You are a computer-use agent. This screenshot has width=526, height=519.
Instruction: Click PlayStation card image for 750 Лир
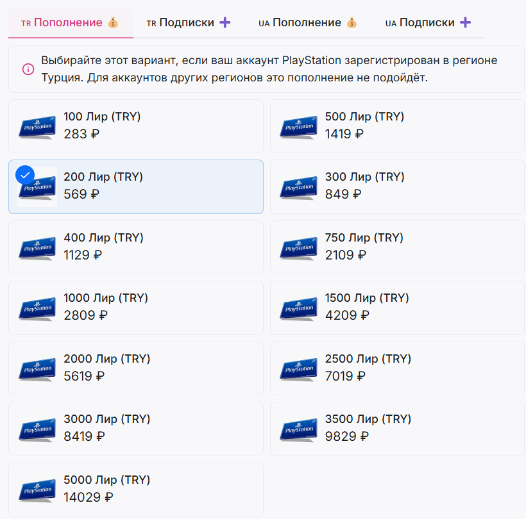tap(298, 248)
